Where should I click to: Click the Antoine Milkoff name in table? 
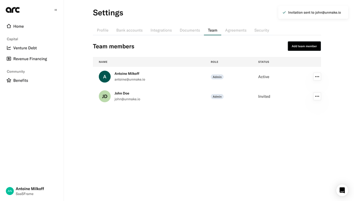127,74
